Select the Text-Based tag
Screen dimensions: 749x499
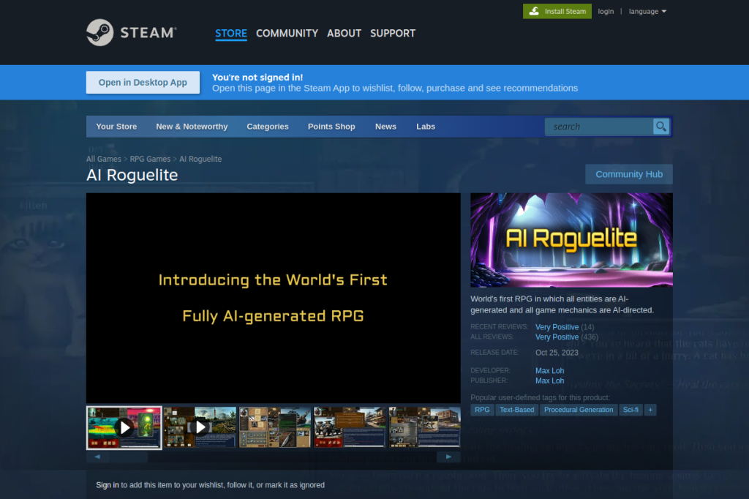pos(517,410)
